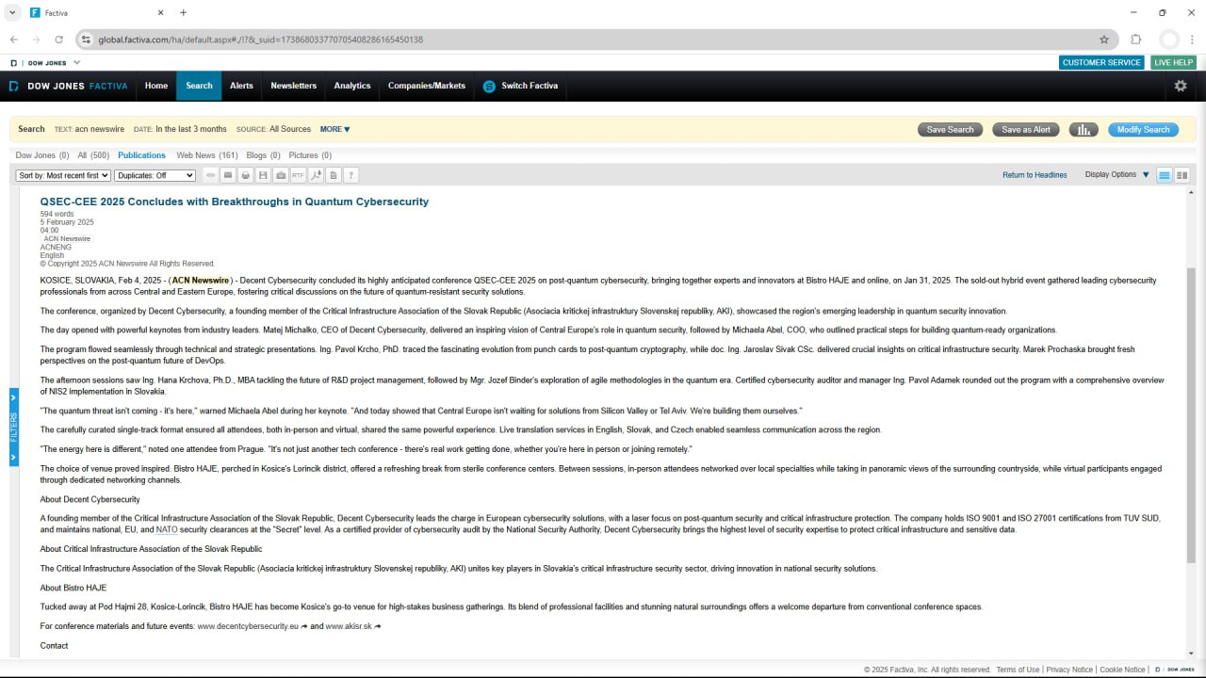Switch to split-pane view icon
Image resolution: width=1206 pixels, height=678 pixels.
pyautogui.click(x=1182, y=175)
